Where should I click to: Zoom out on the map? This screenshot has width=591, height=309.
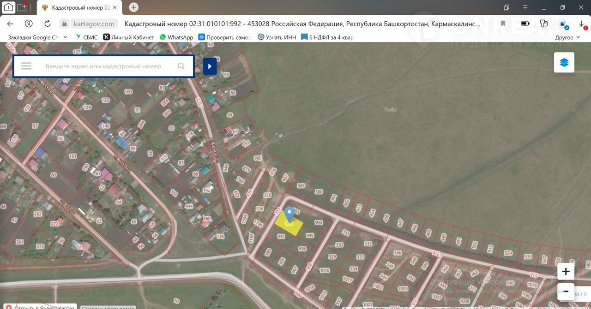point(566,291)
